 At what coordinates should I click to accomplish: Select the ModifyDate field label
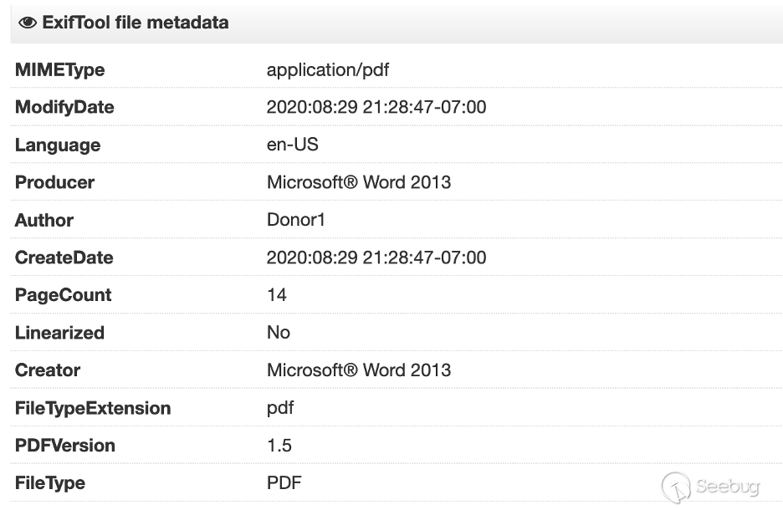pos(64,108)
